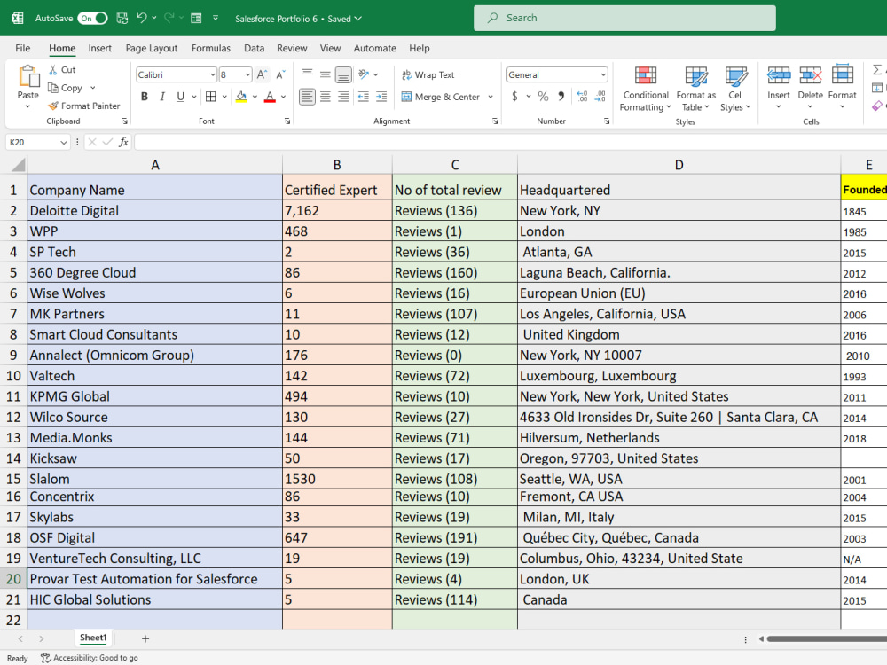
Task: Open the font size dropdown
Action: (247, 74)
